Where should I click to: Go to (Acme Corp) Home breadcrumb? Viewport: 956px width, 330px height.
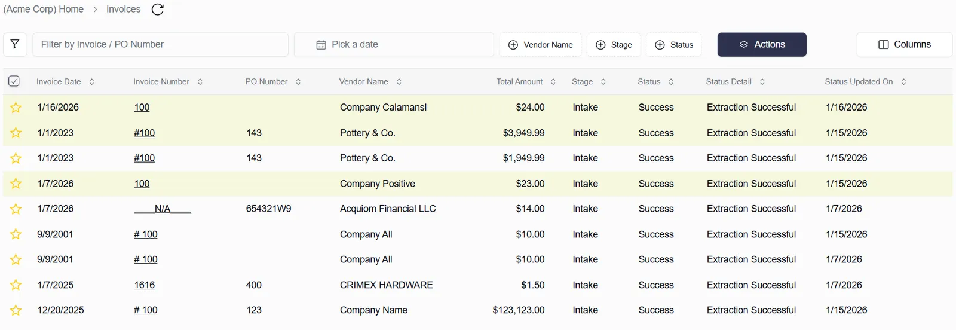(44, 10)
